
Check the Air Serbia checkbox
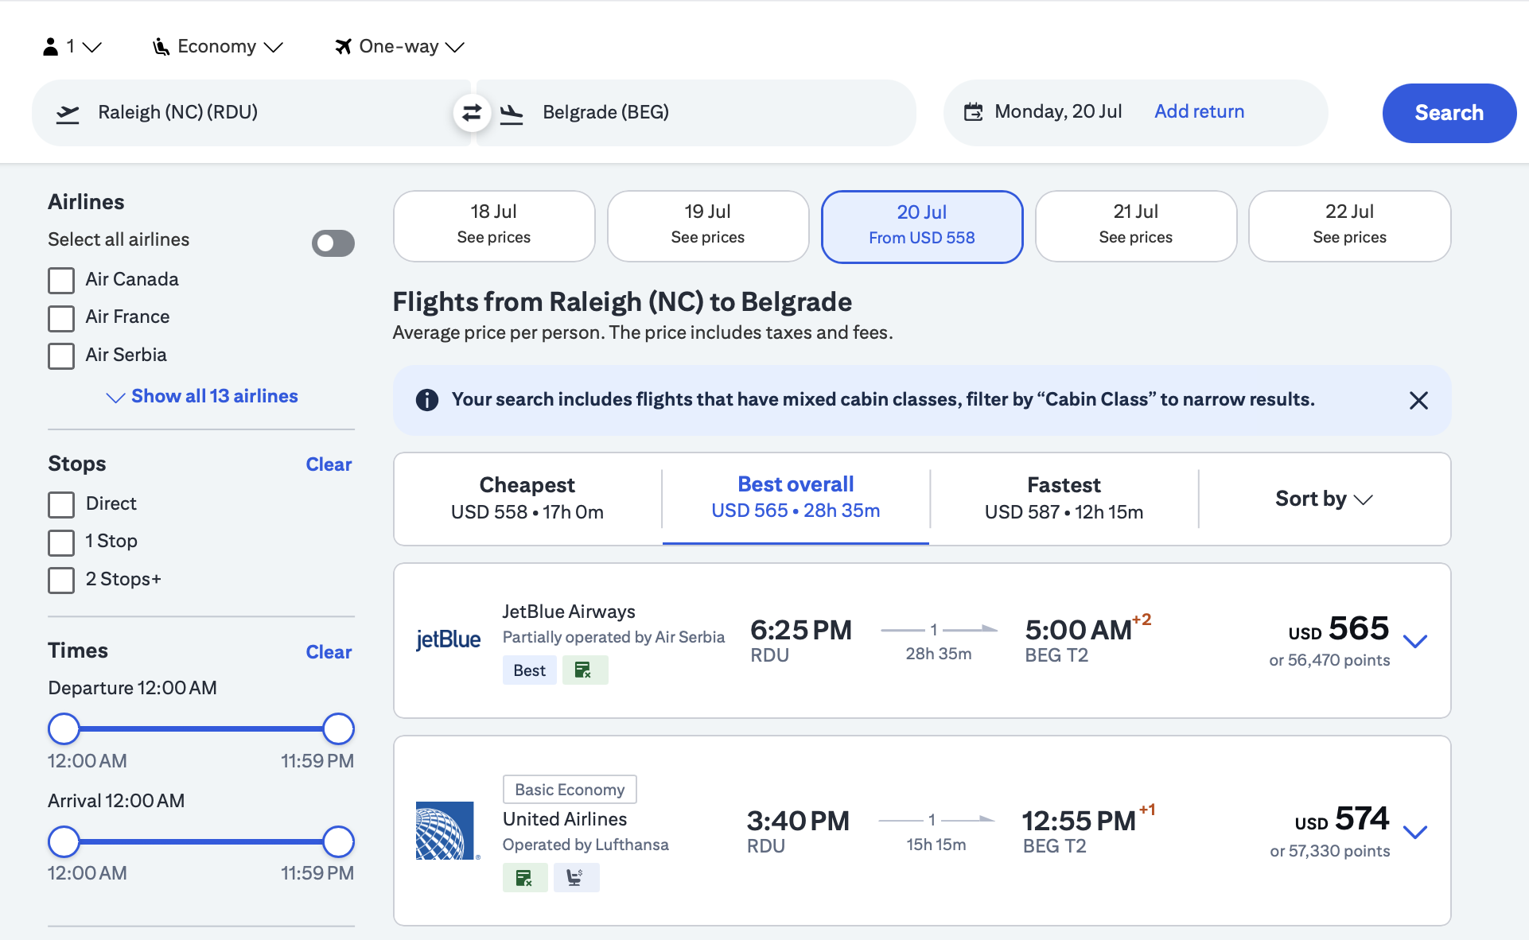(x=61, y=356)
